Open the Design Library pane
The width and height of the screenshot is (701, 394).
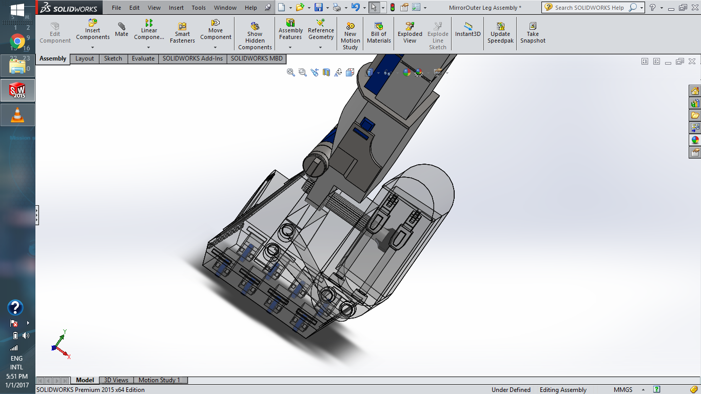click(x=695, y=103)
